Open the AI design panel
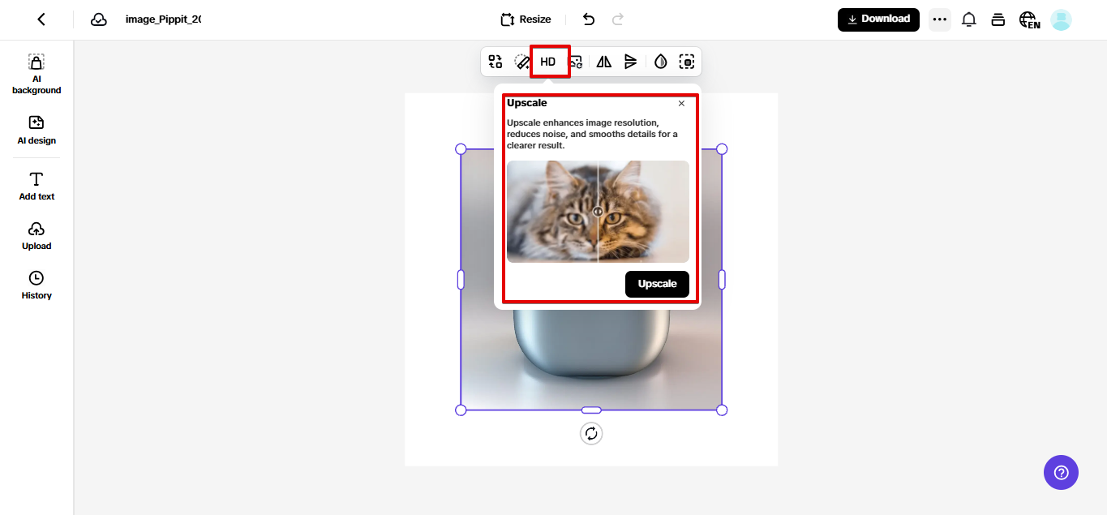Screen dimensions: 1107x515 [36, 130]
